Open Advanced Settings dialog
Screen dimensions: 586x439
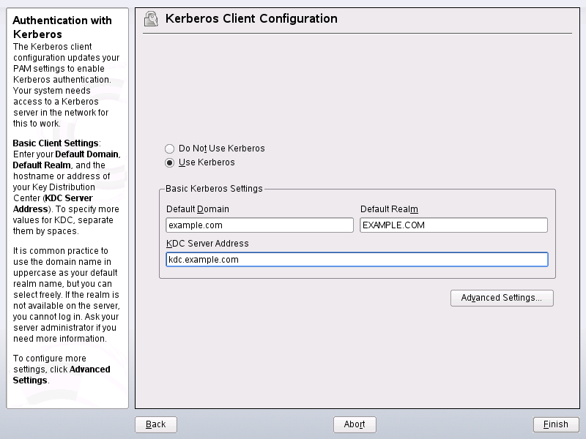pyautogui.click(x=502, y=298)
